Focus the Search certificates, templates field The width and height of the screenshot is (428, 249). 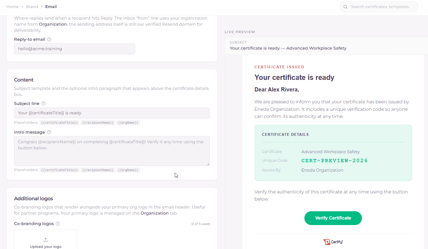click(379, 7)
